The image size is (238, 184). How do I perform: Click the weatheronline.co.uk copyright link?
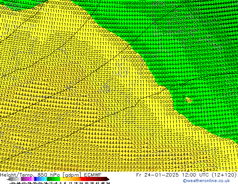pyautogui.click(x=206, y=181)
